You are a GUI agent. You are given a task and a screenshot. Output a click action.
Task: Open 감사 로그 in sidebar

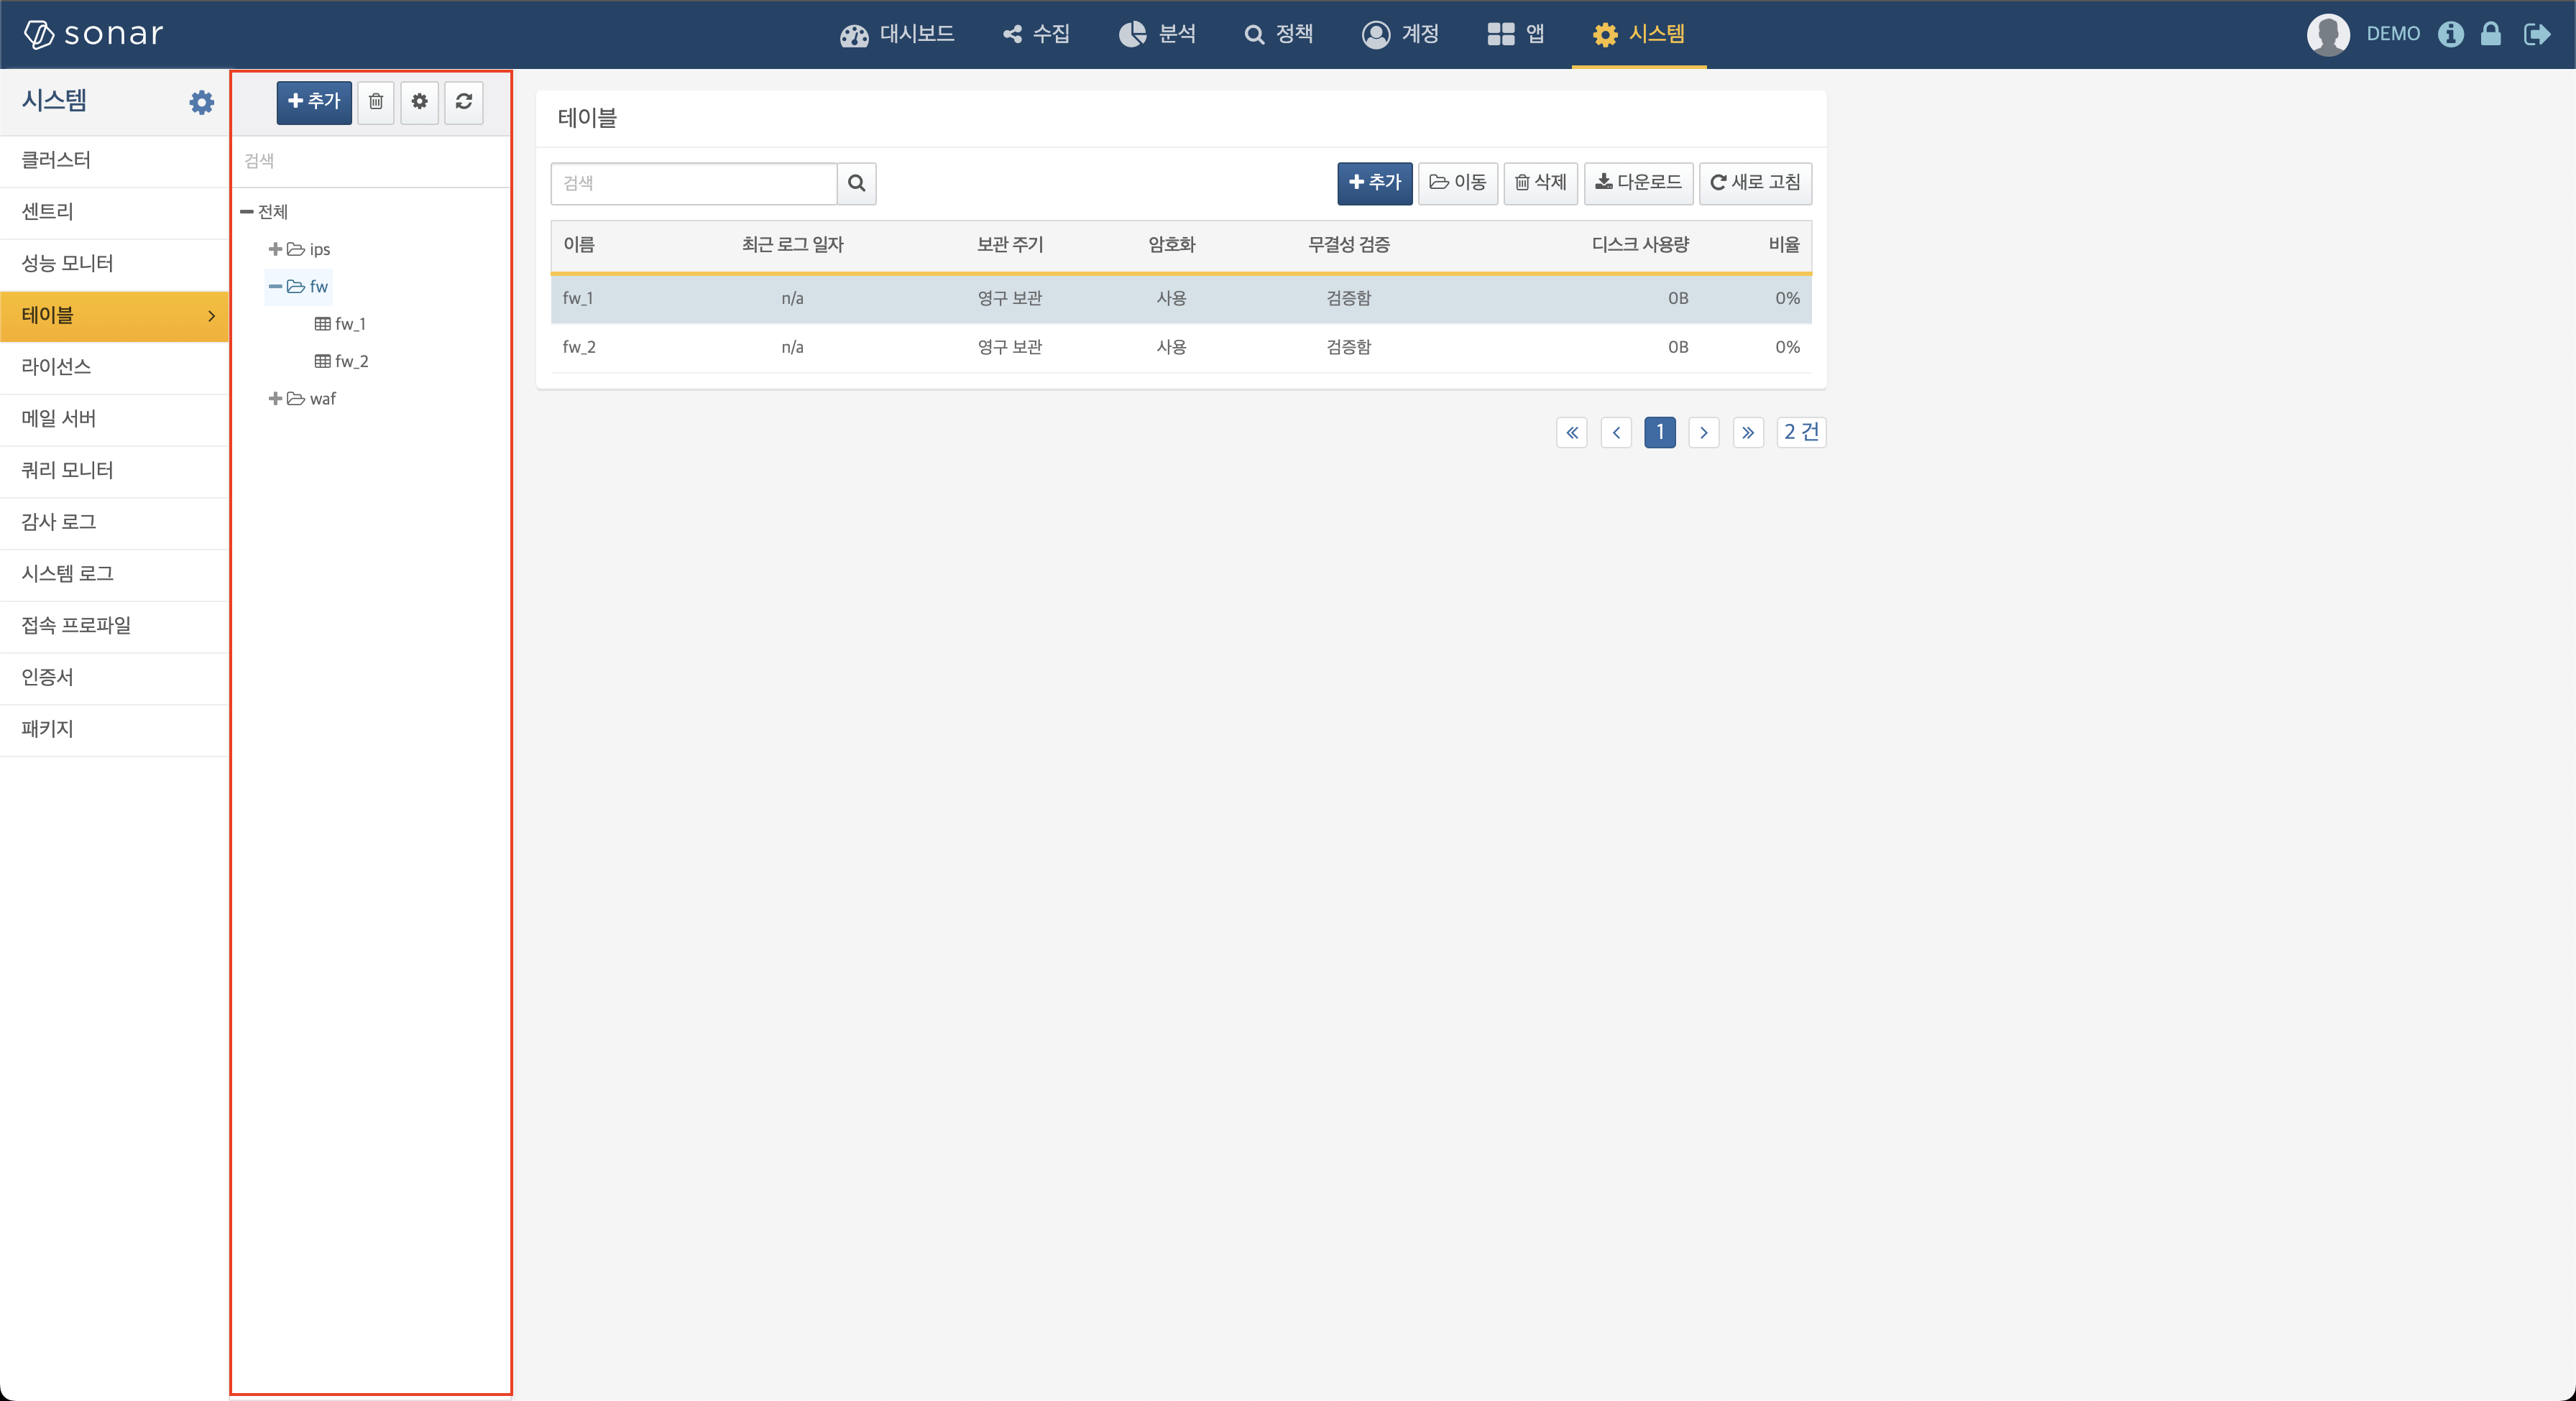[114, 522]
